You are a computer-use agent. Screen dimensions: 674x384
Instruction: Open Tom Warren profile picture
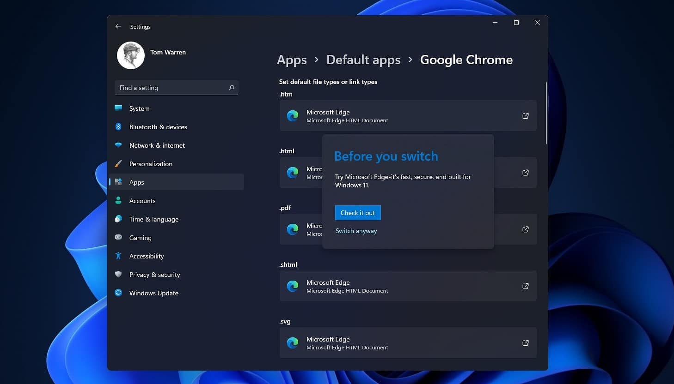tap(131, 55)
